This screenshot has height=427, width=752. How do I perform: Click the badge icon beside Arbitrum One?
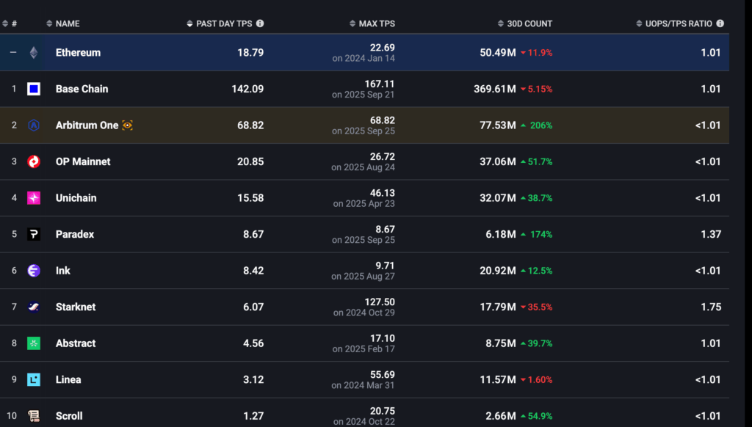click(128, 125)
